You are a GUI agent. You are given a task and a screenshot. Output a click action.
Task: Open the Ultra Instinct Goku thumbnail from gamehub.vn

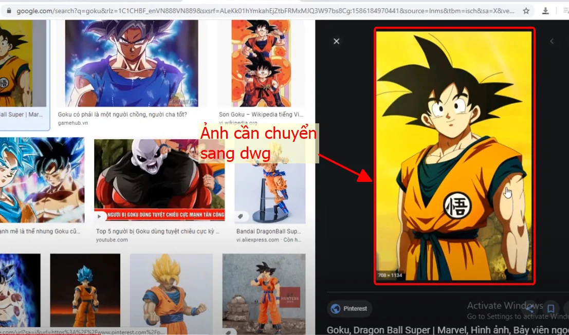click(x=132, y=63)
